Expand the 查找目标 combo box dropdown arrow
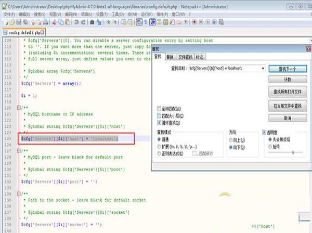The image size is (312, 233). (x=263, y=68)
